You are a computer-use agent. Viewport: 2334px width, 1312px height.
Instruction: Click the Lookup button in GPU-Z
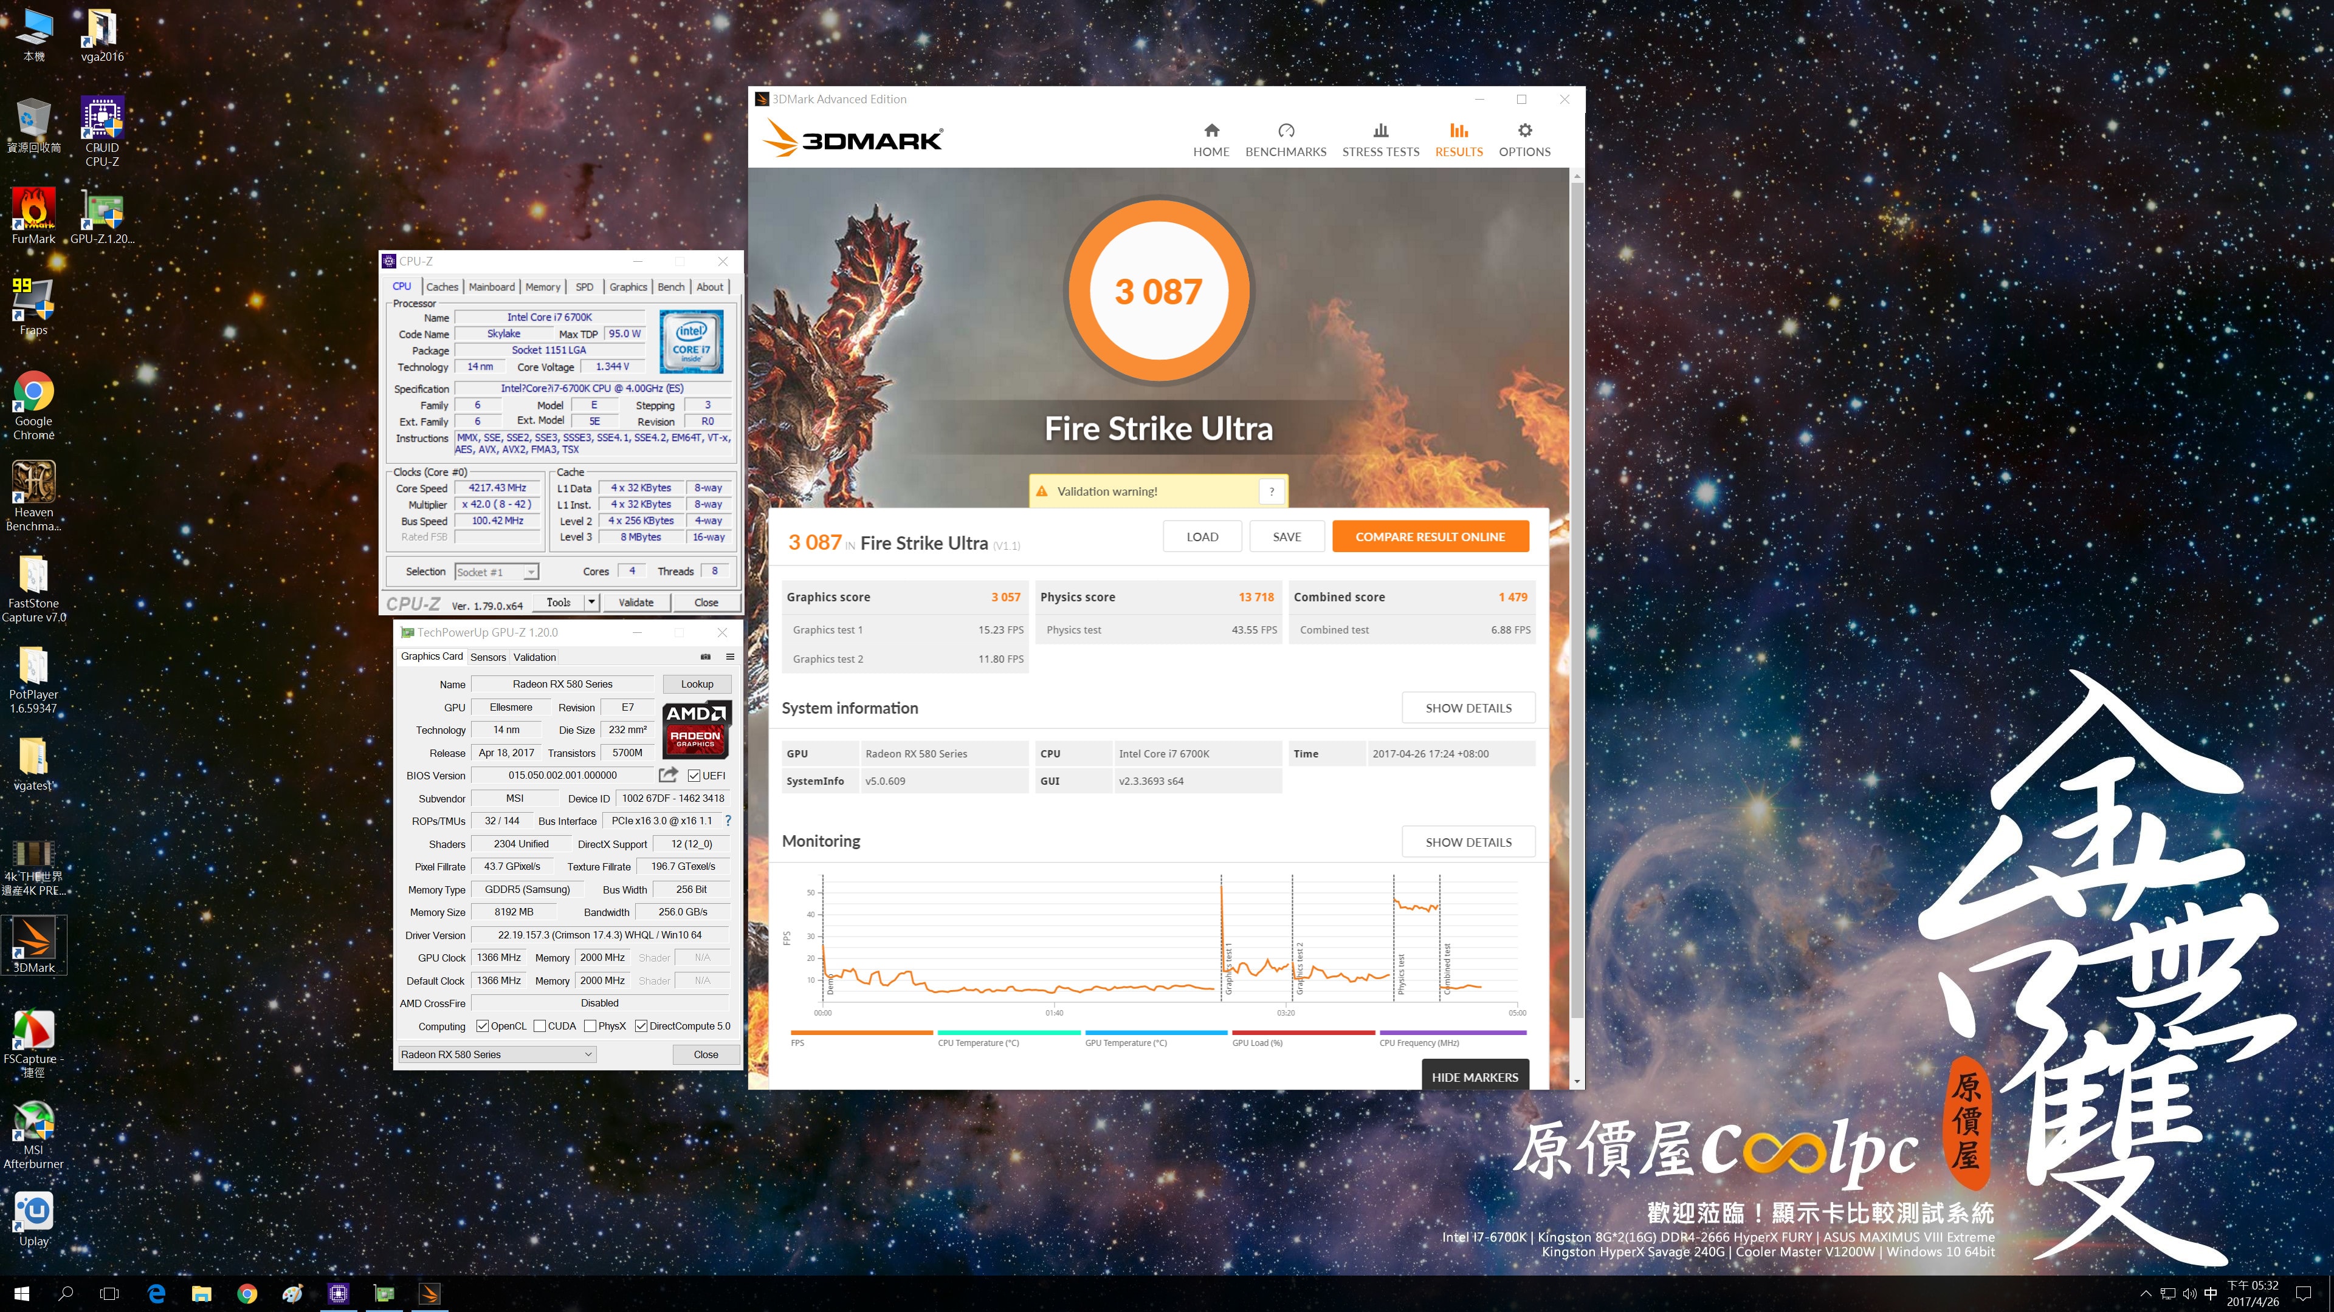(697, 683)
